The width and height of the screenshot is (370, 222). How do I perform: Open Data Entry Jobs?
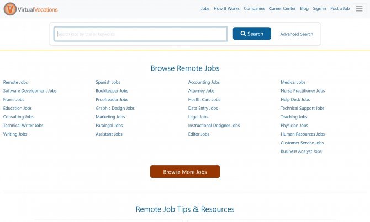point(203,108)
